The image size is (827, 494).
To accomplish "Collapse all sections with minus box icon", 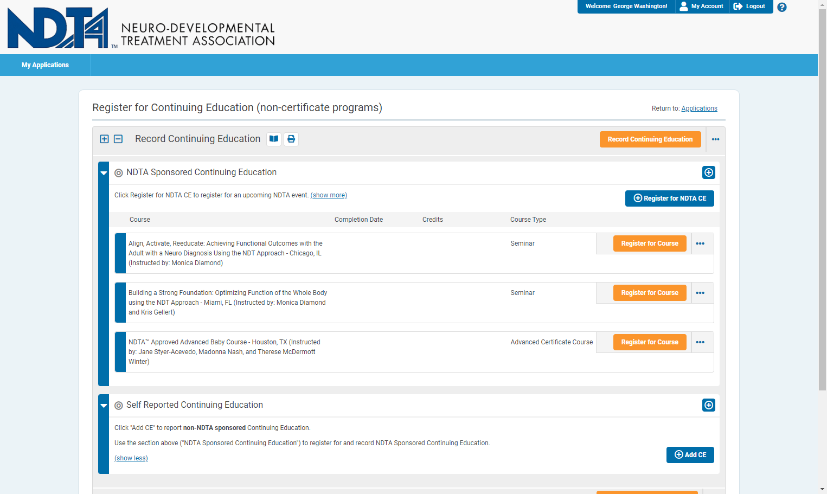I will (x=118, y=139).
